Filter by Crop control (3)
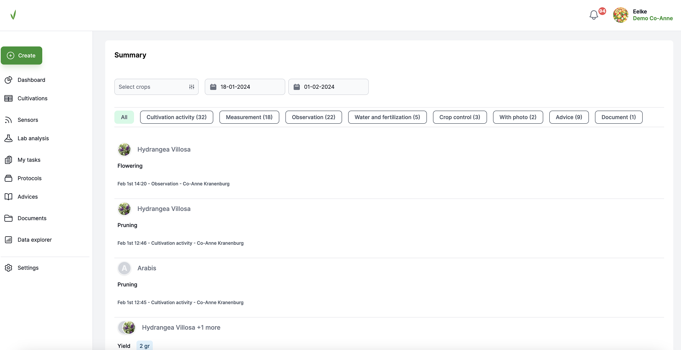Viewport: 681px width, 350px height. (460, 117)
